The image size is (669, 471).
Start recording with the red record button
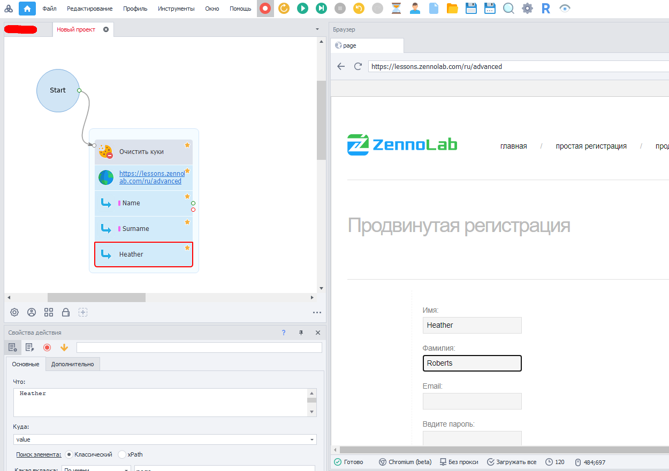coord(265,8)
